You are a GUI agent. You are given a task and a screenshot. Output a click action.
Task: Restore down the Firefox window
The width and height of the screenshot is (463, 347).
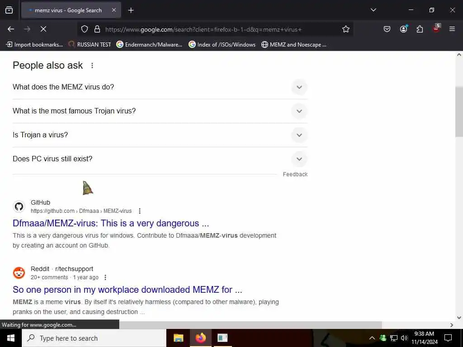tap(432, 10)
